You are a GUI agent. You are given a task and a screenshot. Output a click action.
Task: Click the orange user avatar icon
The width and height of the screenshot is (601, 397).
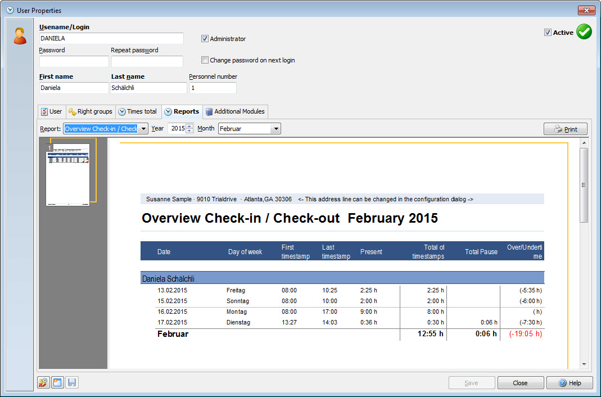pyautogui.click(x=20, y=36)
